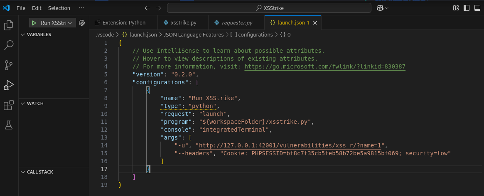Open the Testing flask view
Screen dimensions: 484x196
[9, 125]
